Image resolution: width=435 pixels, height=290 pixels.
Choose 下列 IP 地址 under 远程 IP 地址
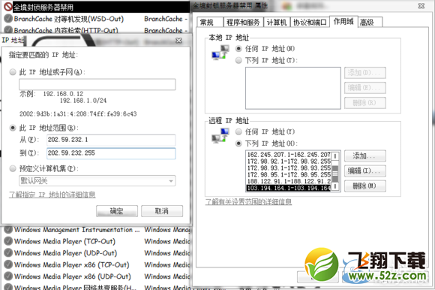(x=238, y=143)
